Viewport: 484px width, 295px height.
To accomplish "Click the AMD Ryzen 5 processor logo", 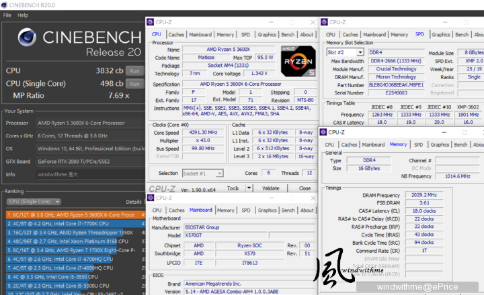I will [298, 61].
